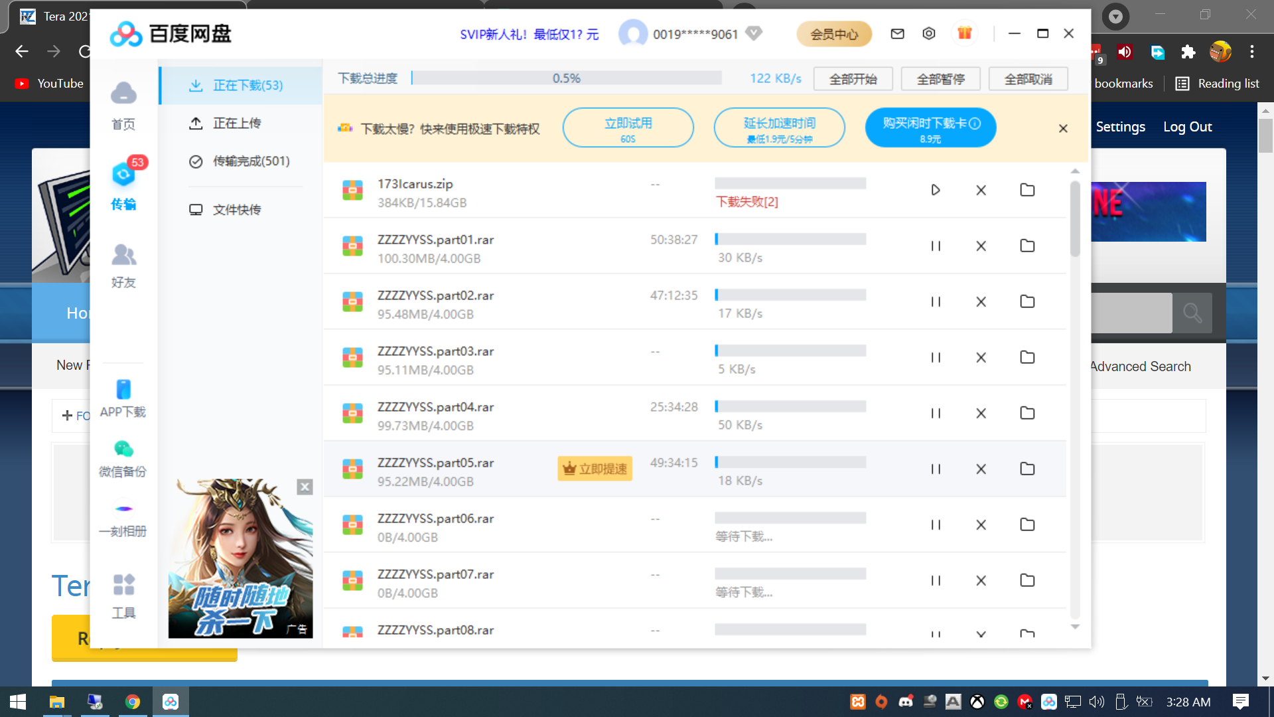Select the ZZZZYYSS.part02.rar file name
Viewport: 1274px width, 717px height.
pos(435,295)
